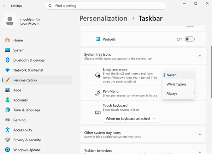Viewport: 212px width, 154px height.
Task: Open the 'When no keyboard attached' dropdown
Action: coord(131,119)
